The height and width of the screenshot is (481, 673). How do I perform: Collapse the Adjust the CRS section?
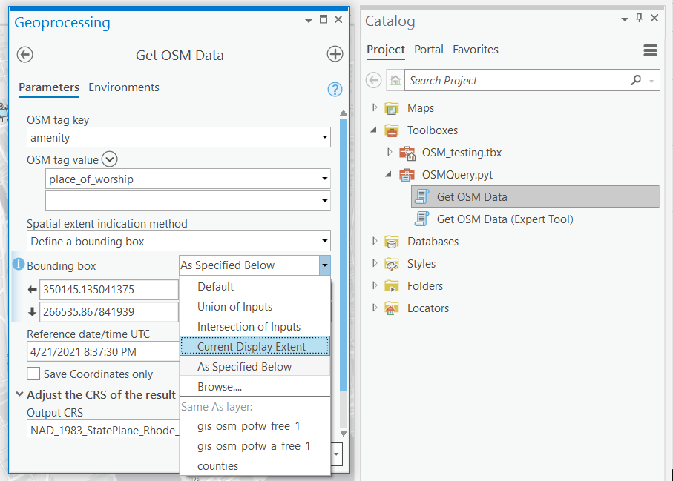[19, 394]
